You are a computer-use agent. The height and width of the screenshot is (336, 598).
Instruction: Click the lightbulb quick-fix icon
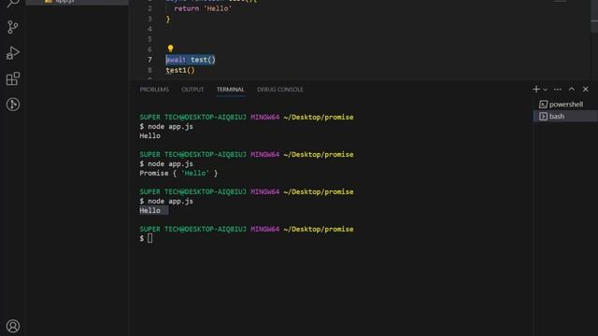point(170,49)
